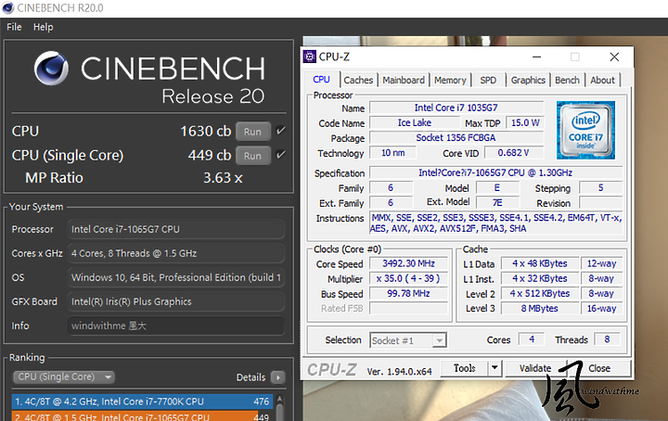Minimize the CPU-Z window
This screenshot has height=421, width=668.
pos(537,57)
